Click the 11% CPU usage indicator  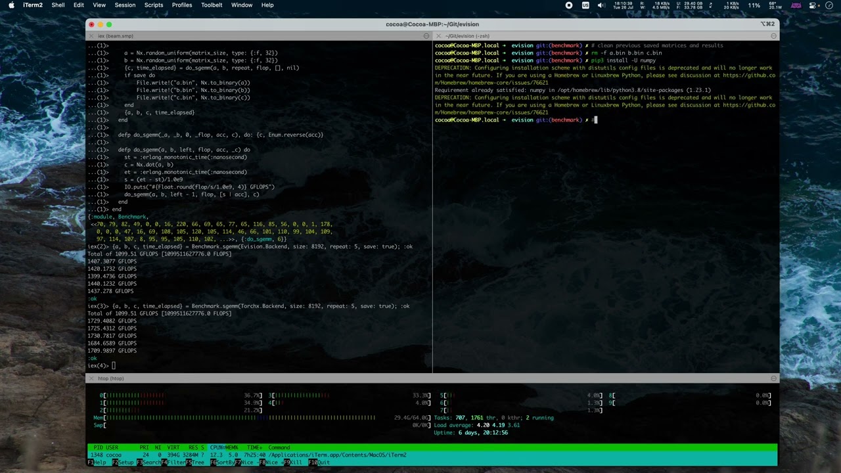[x=754, y=5]
